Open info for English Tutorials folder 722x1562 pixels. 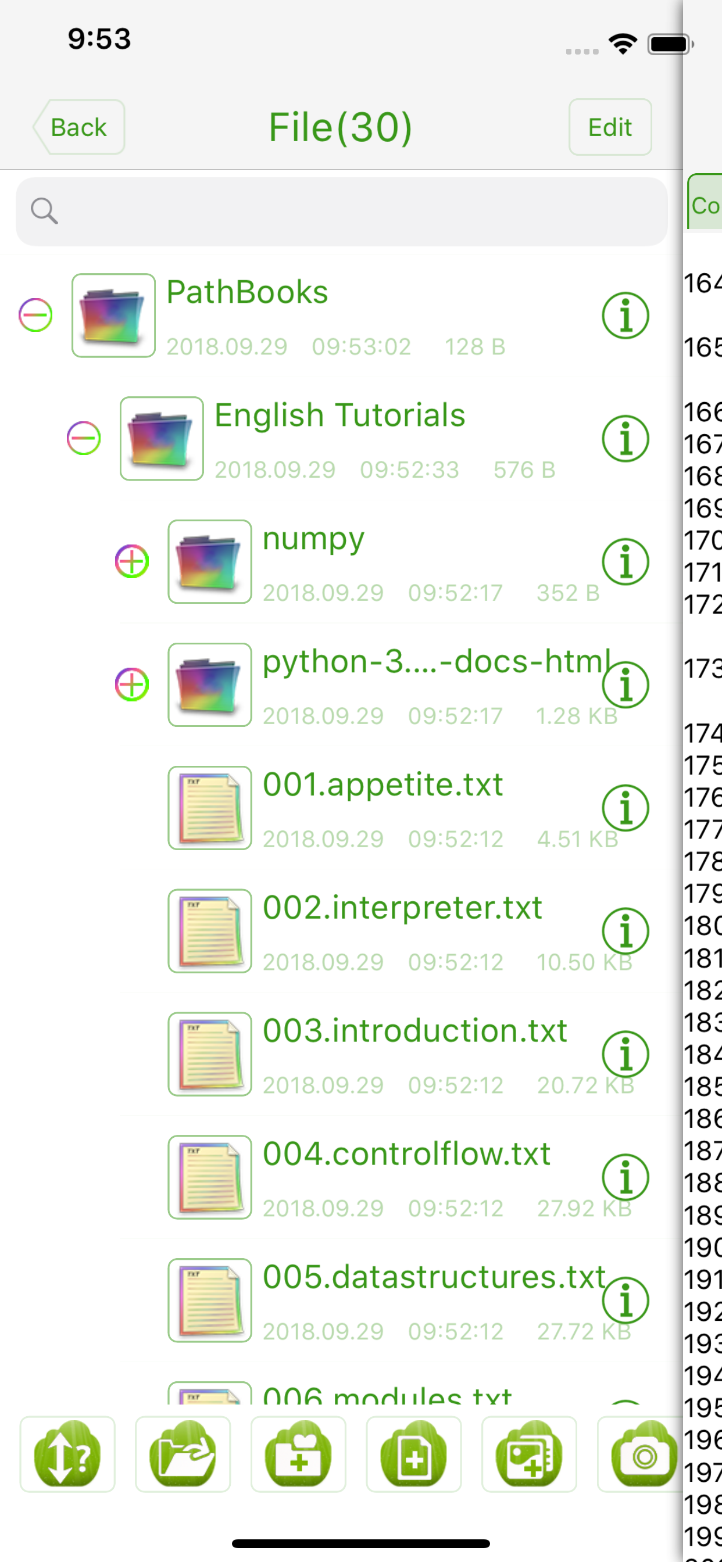(626, 438)
